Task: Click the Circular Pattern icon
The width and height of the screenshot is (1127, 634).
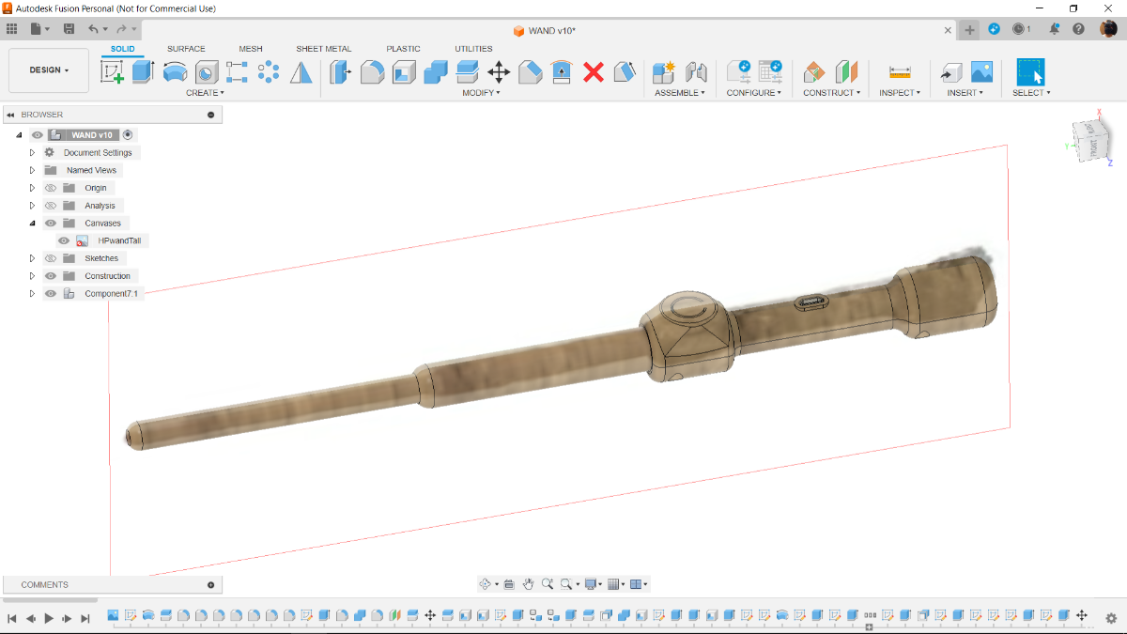Action: click(x=269, y=72)
